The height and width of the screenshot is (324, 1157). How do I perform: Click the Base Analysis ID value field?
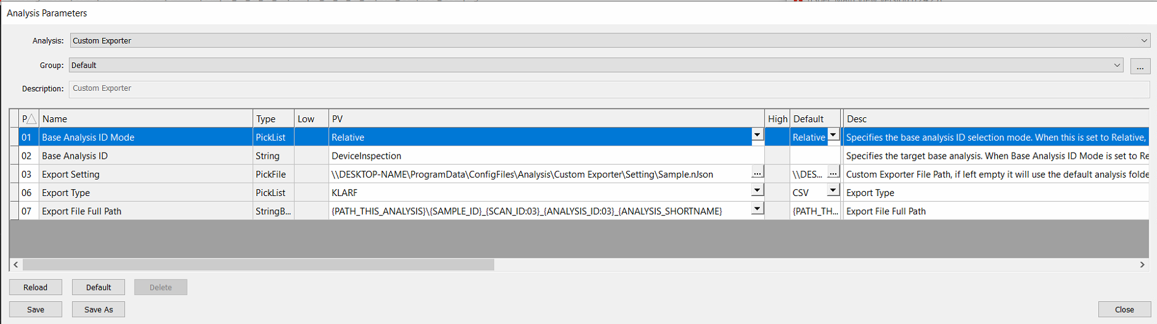[x=546, y=156]
